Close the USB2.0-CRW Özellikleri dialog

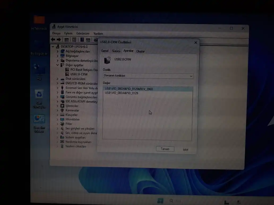(x=196, y=43)
